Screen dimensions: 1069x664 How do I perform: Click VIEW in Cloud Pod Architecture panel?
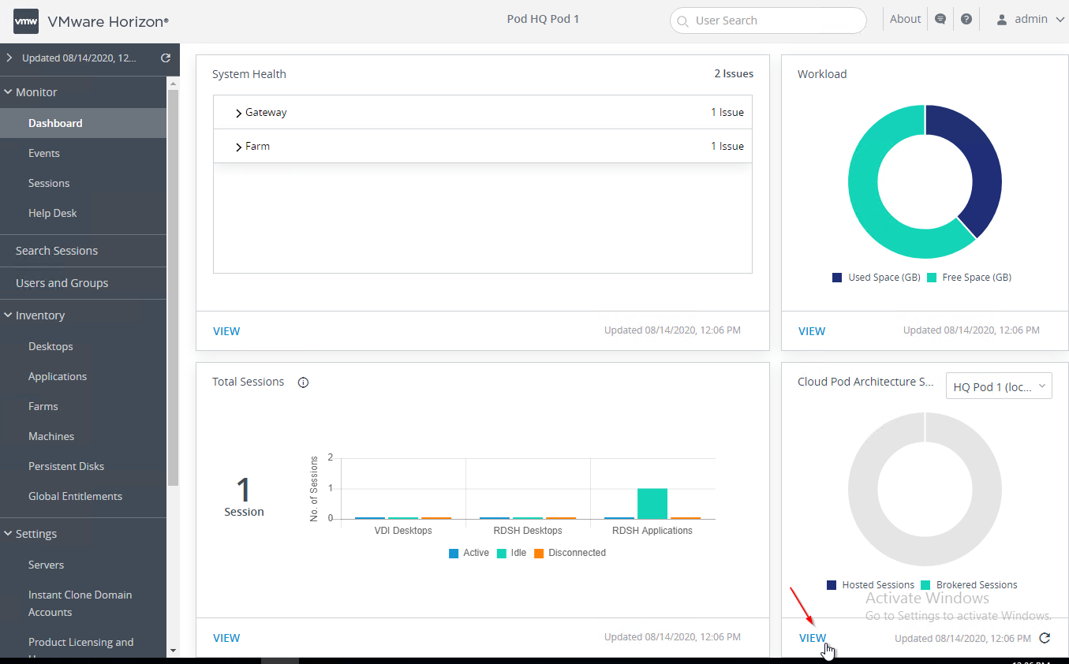point(813,638)
